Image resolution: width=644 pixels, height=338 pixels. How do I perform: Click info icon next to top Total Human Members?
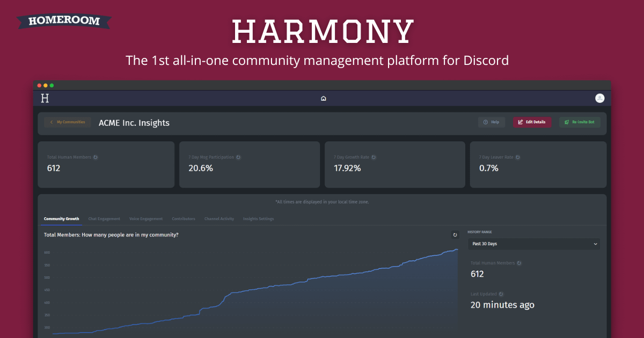pos(96,157)
